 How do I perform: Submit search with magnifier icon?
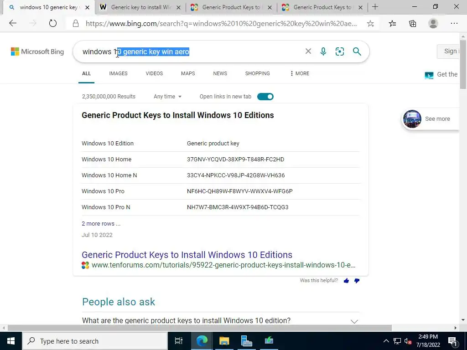357,51
